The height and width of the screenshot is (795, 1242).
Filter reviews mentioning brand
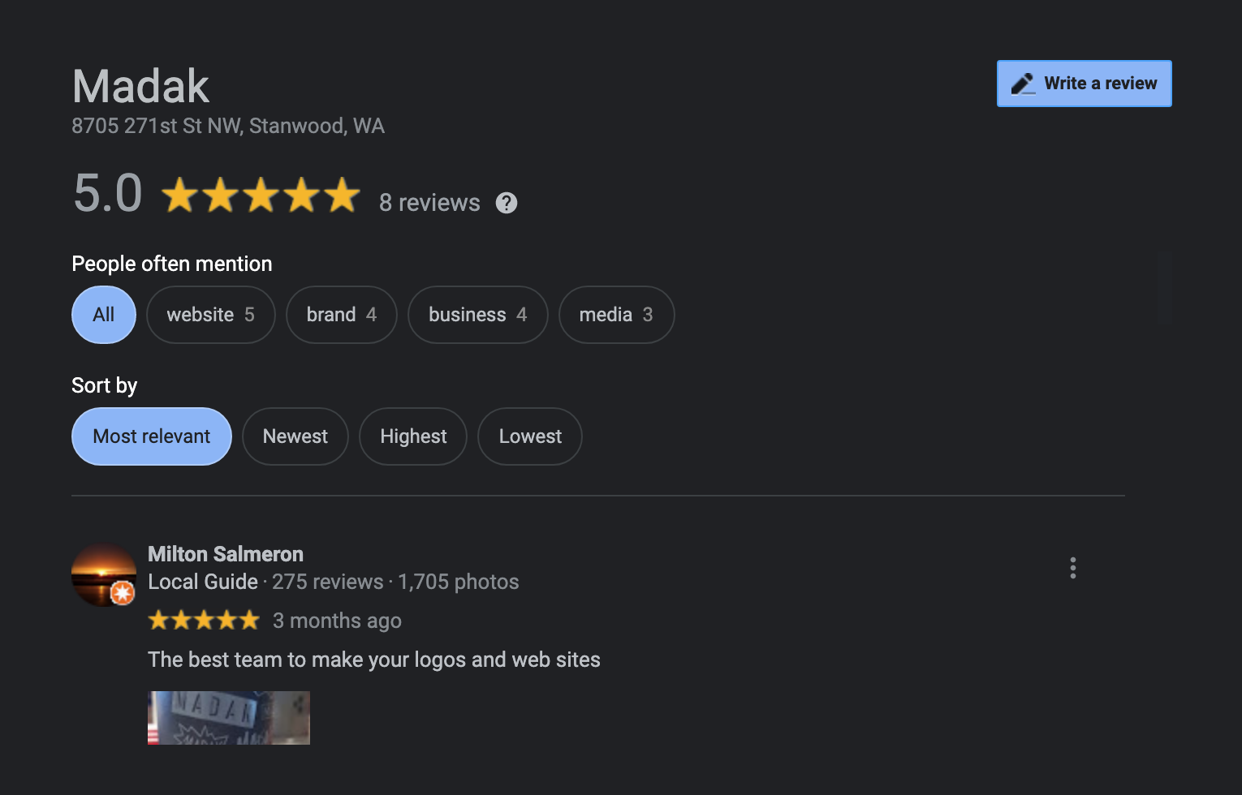pos(342,315)
